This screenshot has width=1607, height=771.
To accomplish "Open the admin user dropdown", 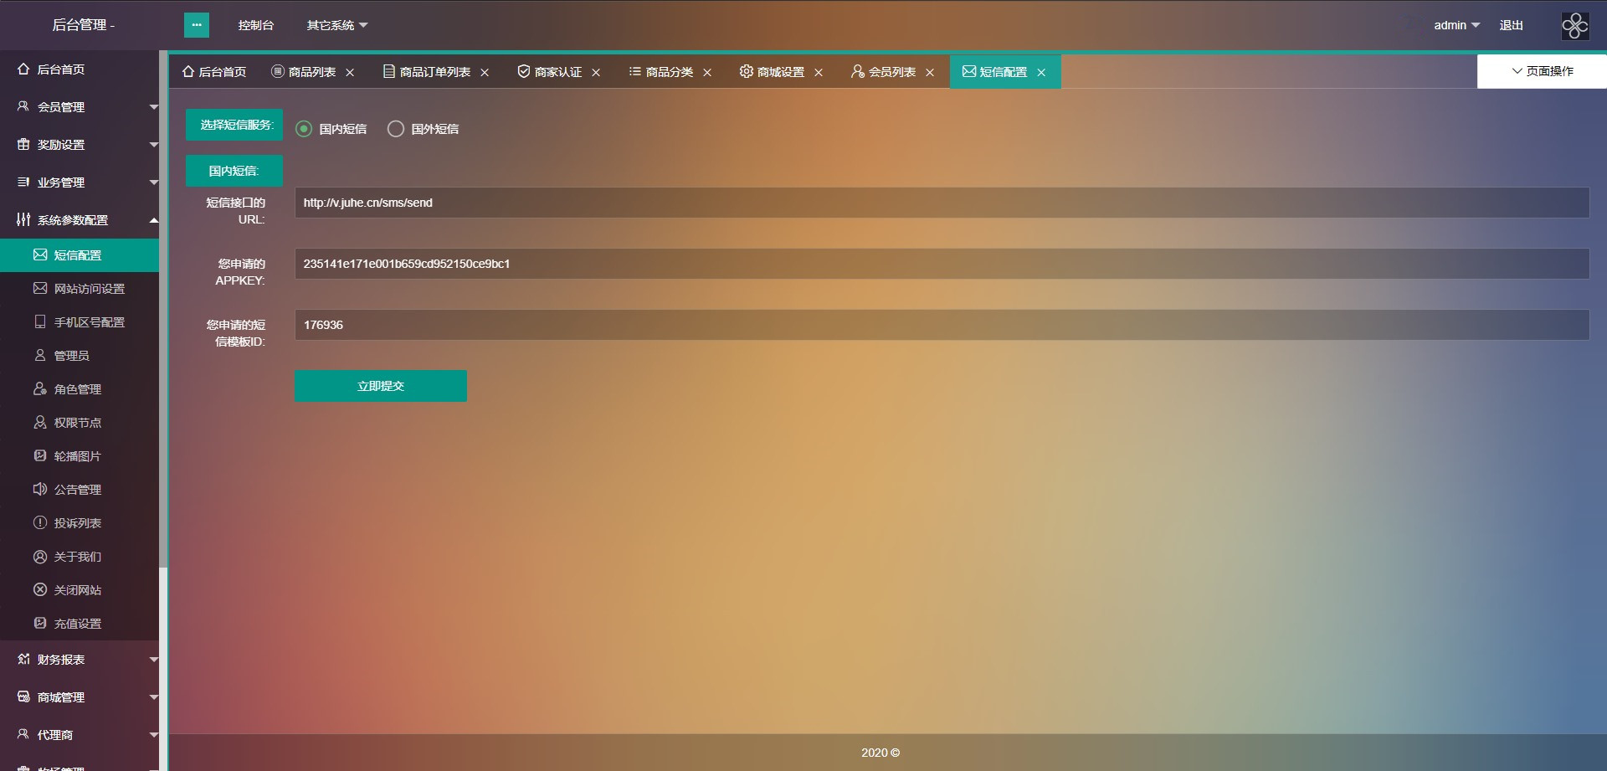I will tap(1456, 26).
